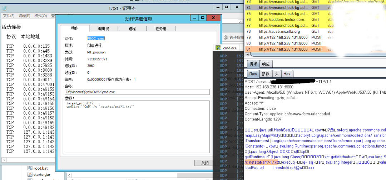
Task: Click process ID value 3060
Action: tap(91, 66)
